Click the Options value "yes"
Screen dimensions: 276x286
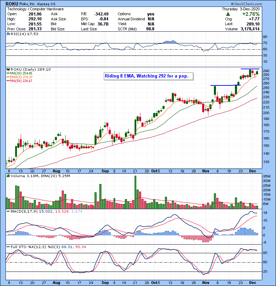(151, 14)
